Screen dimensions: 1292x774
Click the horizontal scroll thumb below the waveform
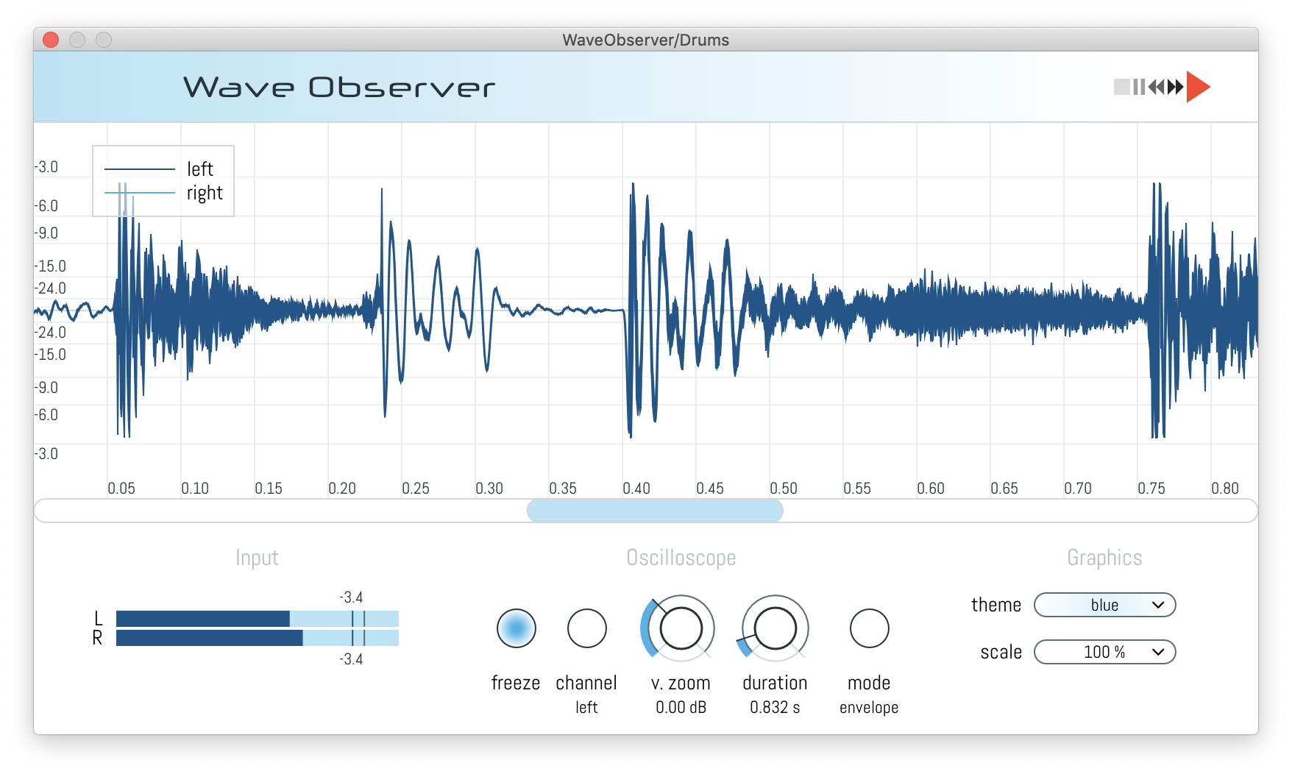(655, 511)
